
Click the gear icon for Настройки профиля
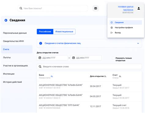pyautogui.click(x=112, y=27)
